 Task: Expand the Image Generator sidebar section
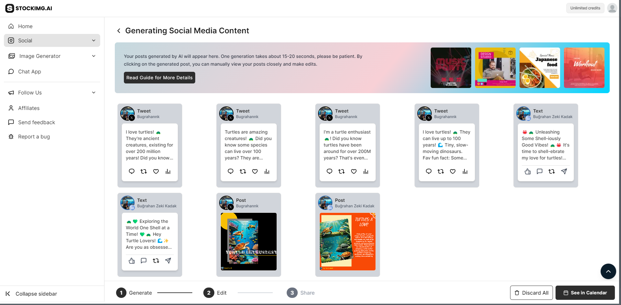tap(94, 56)
